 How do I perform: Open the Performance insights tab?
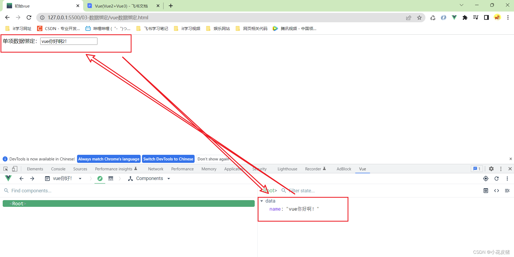pyautogui.click(x=116, y=169)
